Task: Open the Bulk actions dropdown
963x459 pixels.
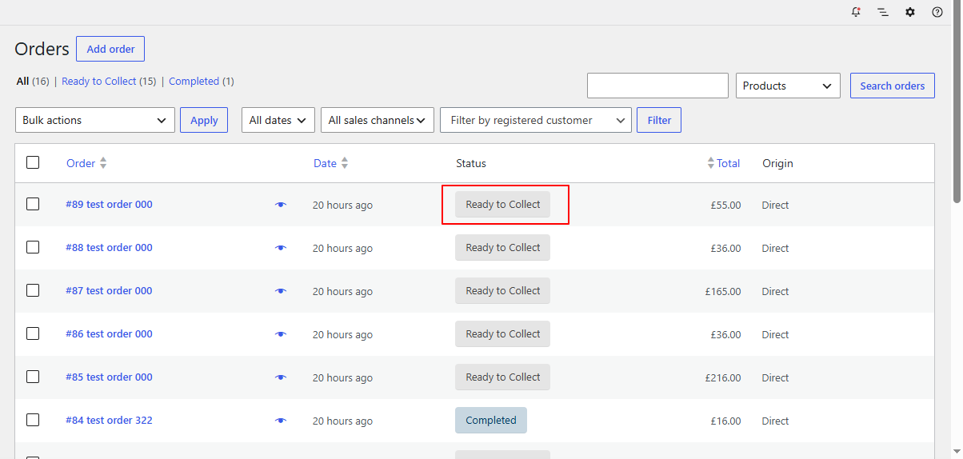Action: (95, 120)
